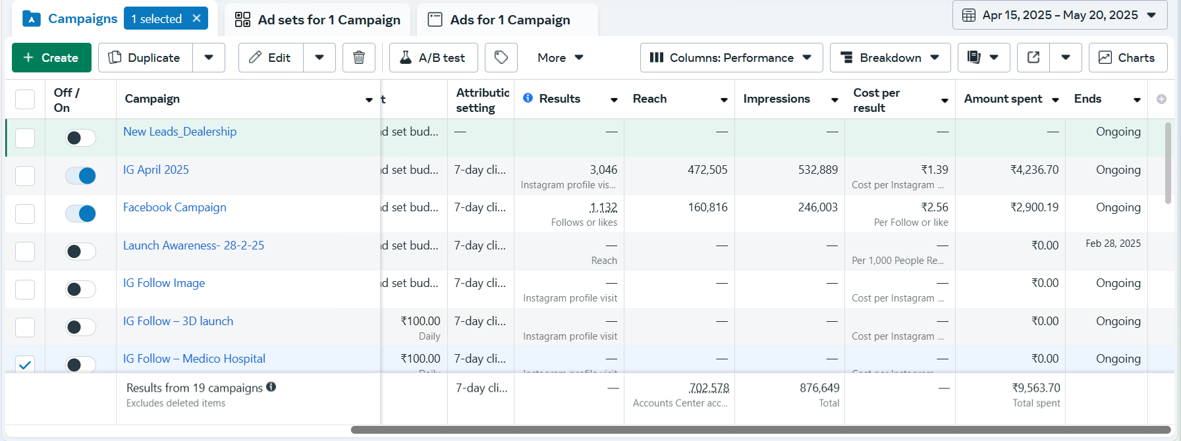The width and height of the screenshot is (1181, 441).
Task: Click the tag/label icon button
Action: (501, 58)
